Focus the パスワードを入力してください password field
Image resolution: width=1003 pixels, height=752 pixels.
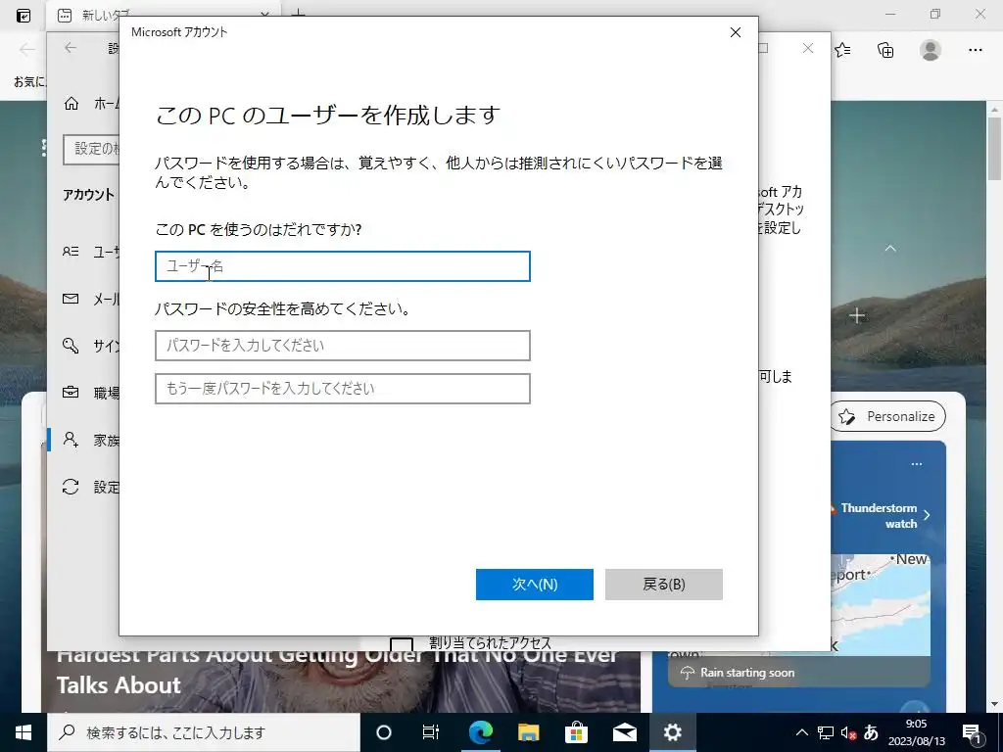[x=342, y=346]
